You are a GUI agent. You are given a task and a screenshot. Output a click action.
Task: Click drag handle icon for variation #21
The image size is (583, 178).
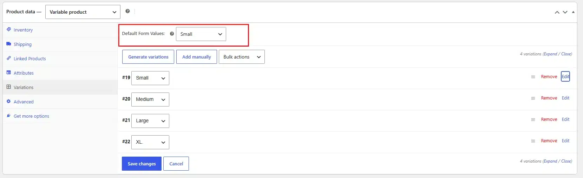pos(533,120)
